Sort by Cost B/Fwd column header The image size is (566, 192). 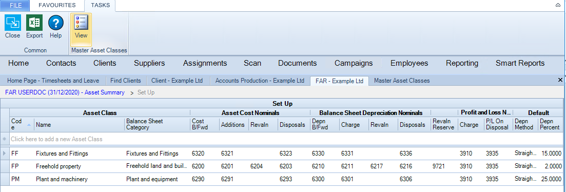point(205,124)
